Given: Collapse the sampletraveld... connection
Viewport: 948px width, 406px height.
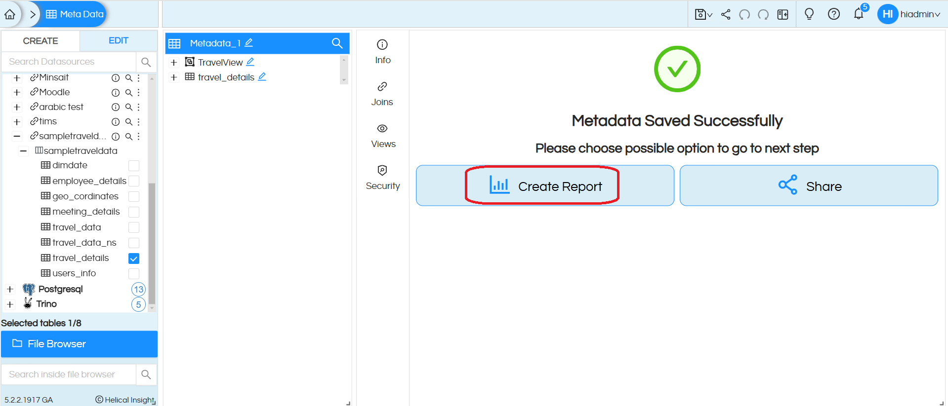Looking at the screenshot, I should [17, 136].
